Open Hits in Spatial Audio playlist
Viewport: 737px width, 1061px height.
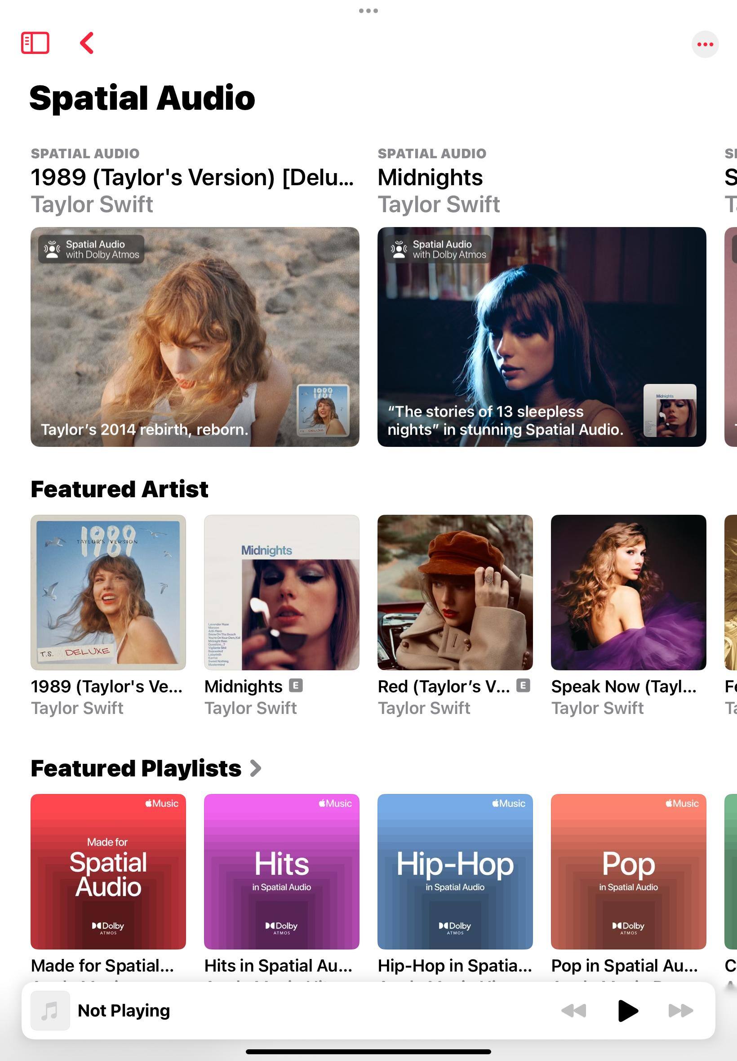(281, 871)
